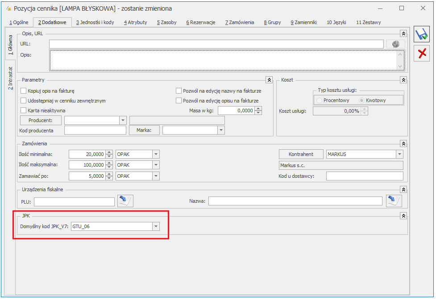Enable Udostępniaj w cenniku zewnętrznym checkbox

coord(24,101)
